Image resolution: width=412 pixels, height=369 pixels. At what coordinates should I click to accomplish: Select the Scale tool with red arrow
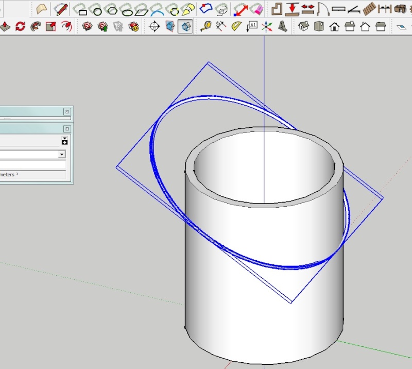51,26
